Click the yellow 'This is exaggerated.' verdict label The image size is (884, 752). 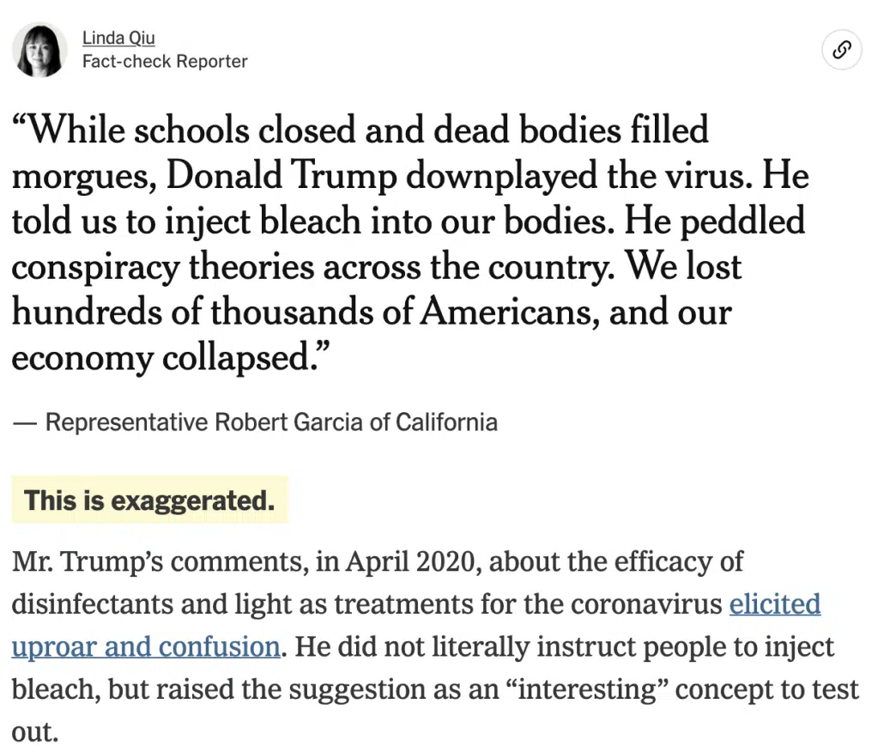click(149, 500)
